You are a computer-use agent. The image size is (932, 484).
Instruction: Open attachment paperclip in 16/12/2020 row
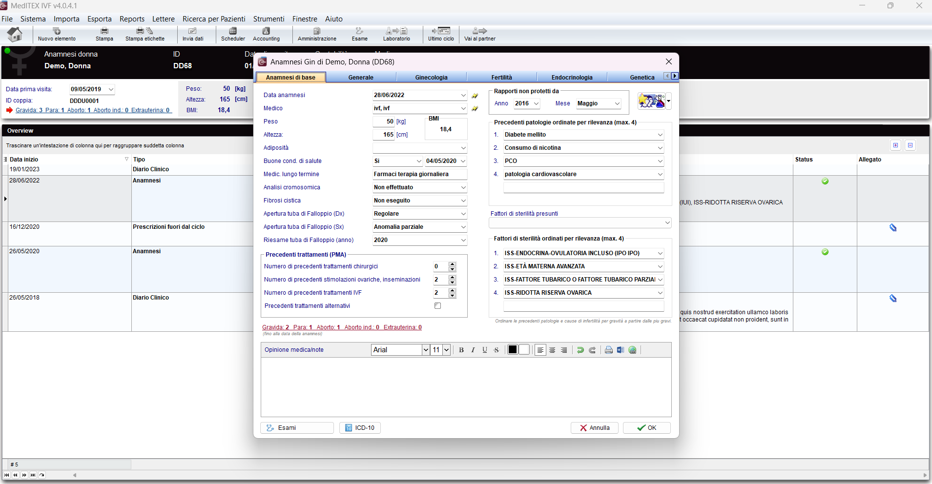[x=892, y=227]
